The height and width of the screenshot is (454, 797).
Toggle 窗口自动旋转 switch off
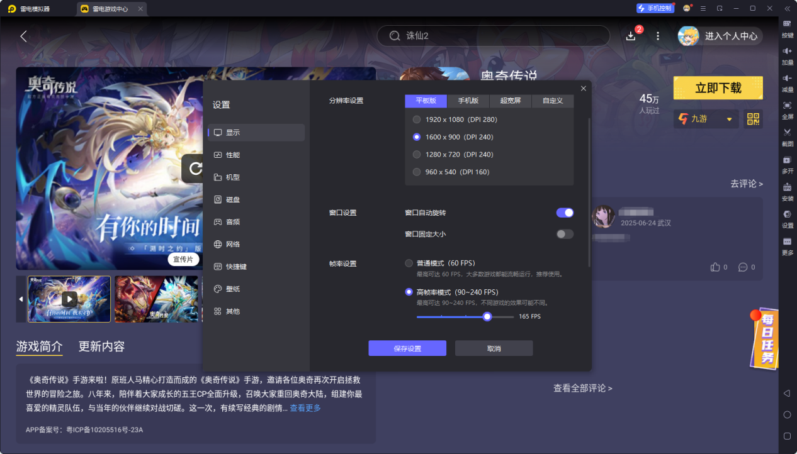(x=565, y=213)
